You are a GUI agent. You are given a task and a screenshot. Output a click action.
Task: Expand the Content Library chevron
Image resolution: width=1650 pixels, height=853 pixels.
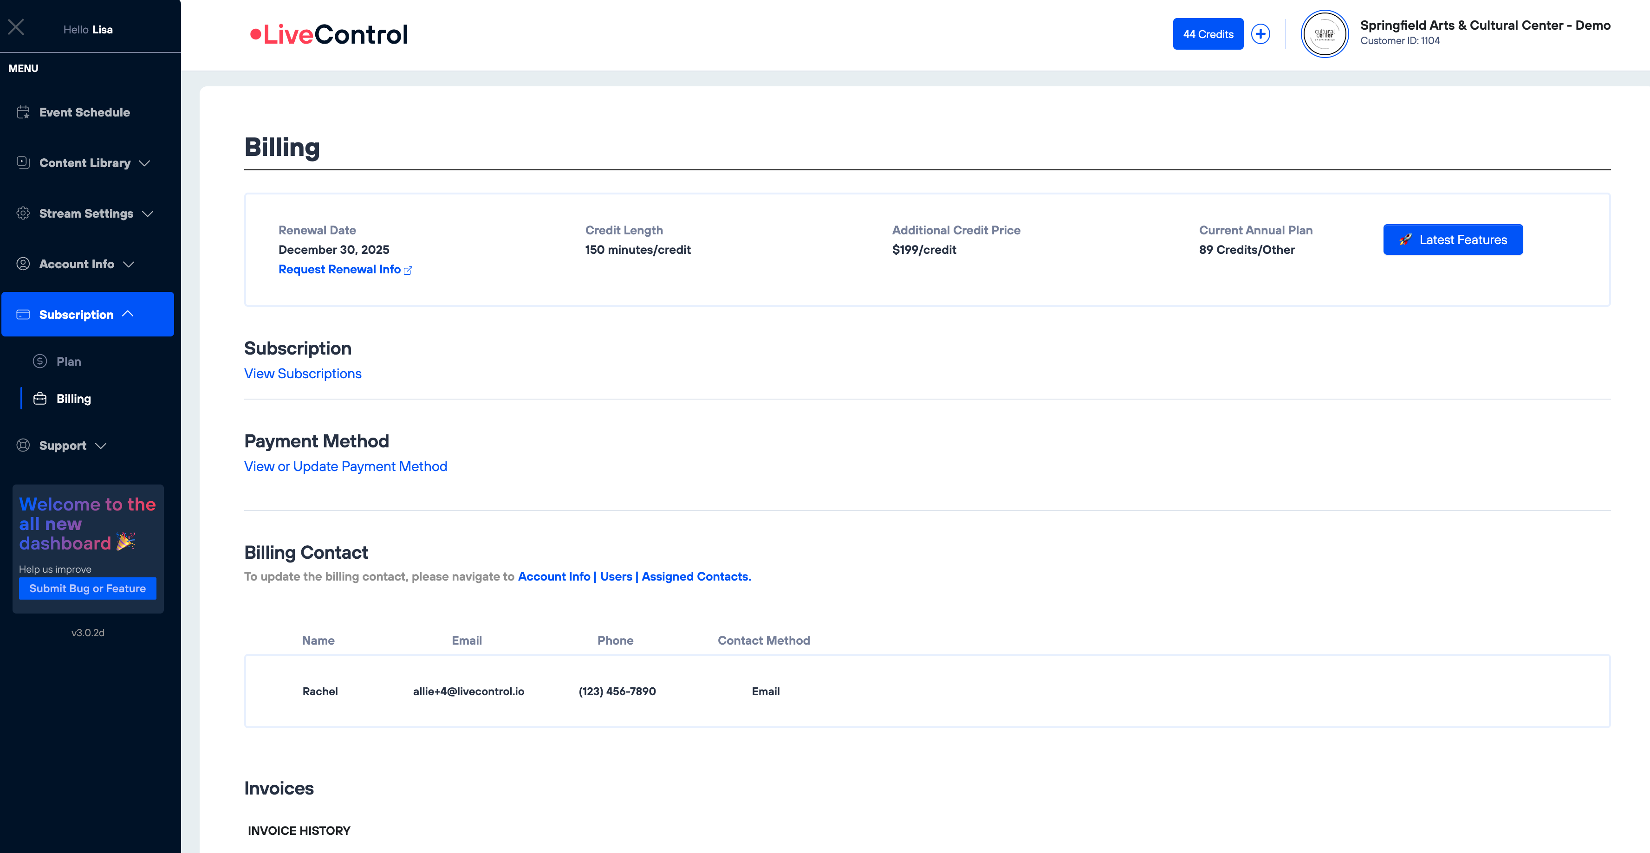(x=145, y=163)
